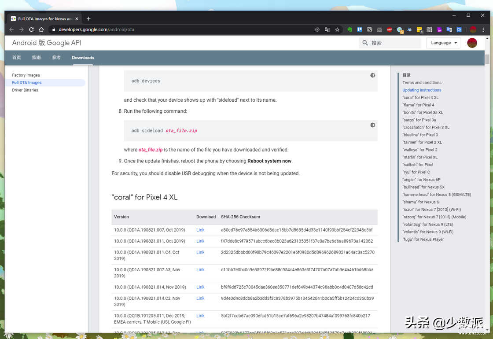Open a new browser tab
The height and width of the screenshot is (339, 493).
pyautogui.click(x=88, y=19)
